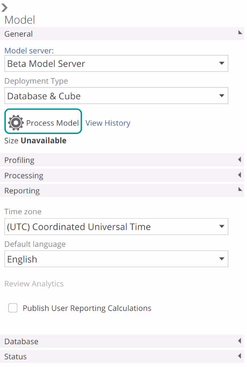This screenshot has height=367, width=247.
Task: Expand the Profiling section arrow
Action: pyautogui.click(x=239, y=160)
